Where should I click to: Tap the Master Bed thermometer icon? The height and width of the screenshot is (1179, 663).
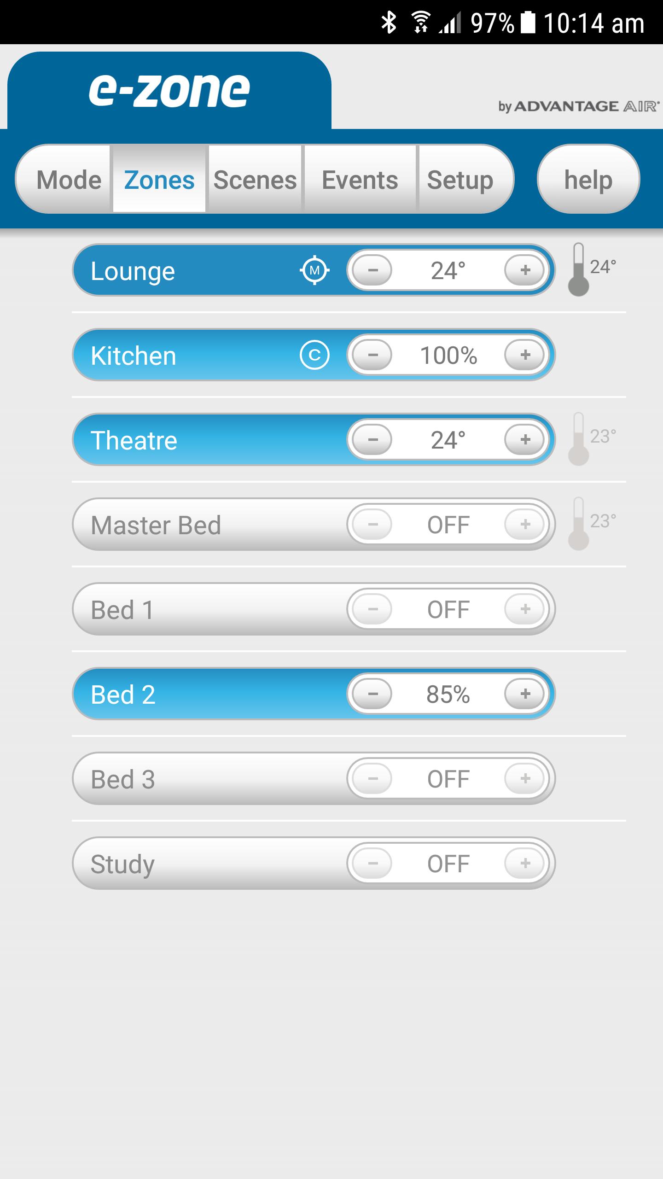[x=579, y=524]
